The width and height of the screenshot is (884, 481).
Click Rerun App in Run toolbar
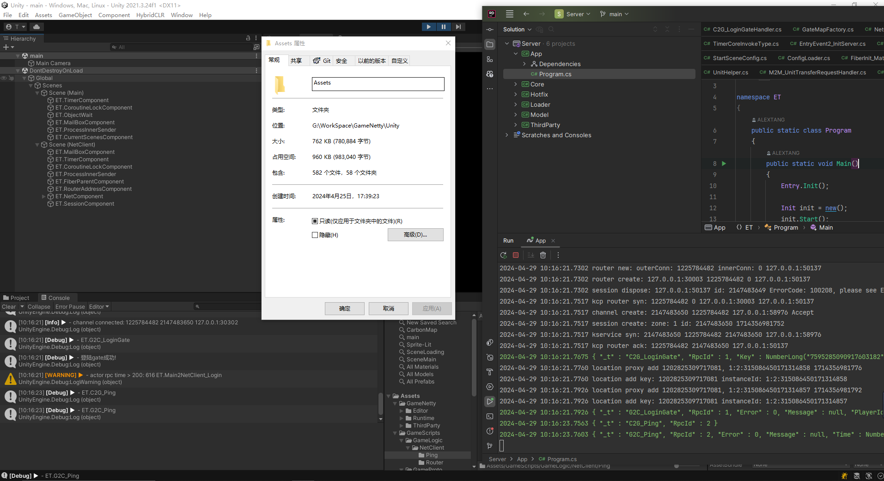click(504, 255)
